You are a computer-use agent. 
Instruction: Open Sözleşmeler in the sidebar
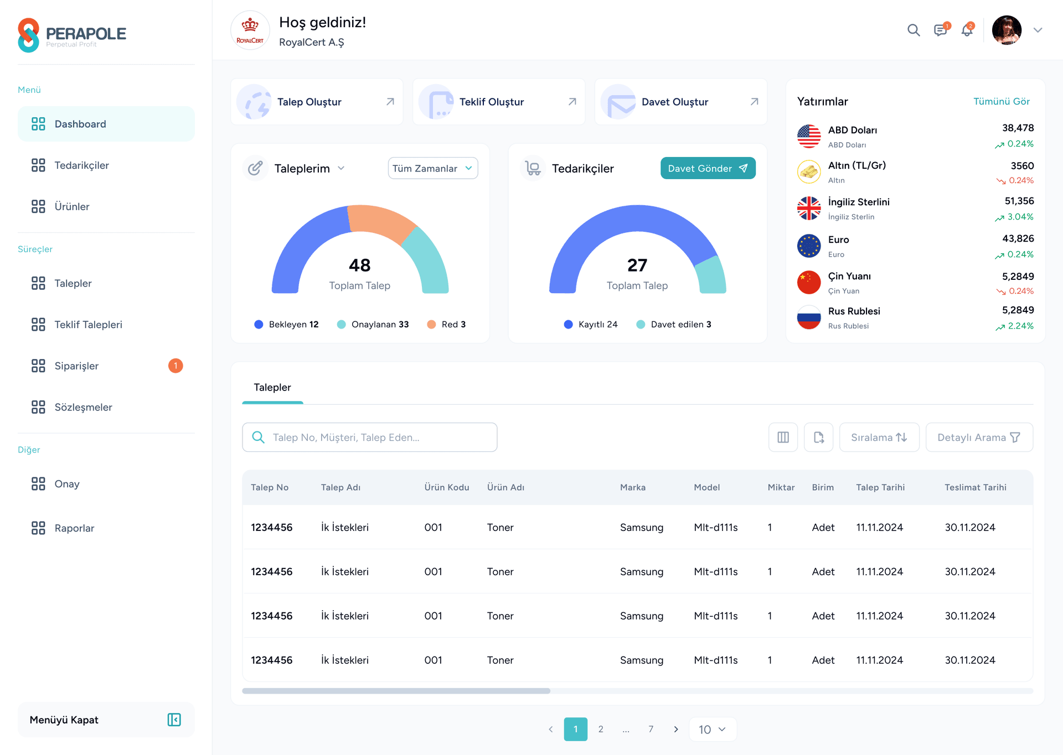[x=106, y=407]
